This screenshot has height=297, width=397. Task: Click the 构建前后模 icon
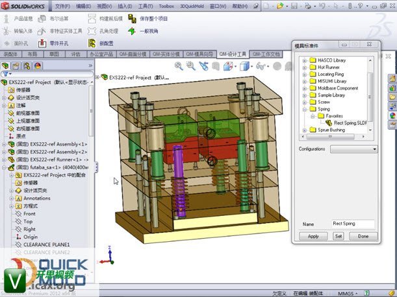92,18
